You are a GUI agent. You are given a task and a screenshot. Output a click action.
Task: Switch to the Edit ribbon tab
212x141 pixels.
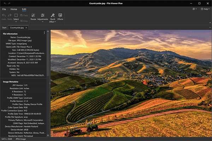(24, 9)
